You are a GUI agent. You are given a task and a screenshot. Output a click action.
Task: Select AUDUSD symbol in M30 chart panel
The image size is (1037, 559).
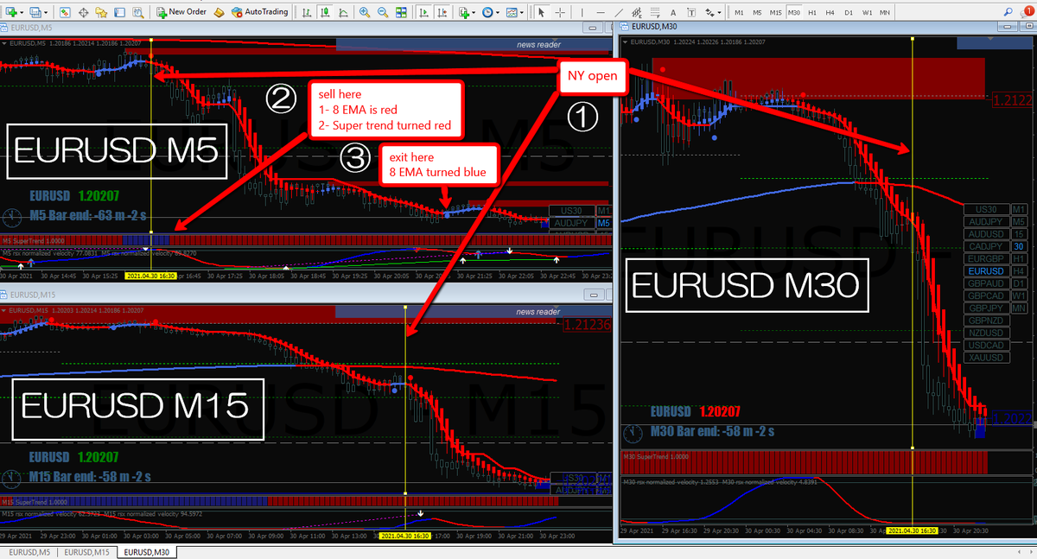point(986,234)
